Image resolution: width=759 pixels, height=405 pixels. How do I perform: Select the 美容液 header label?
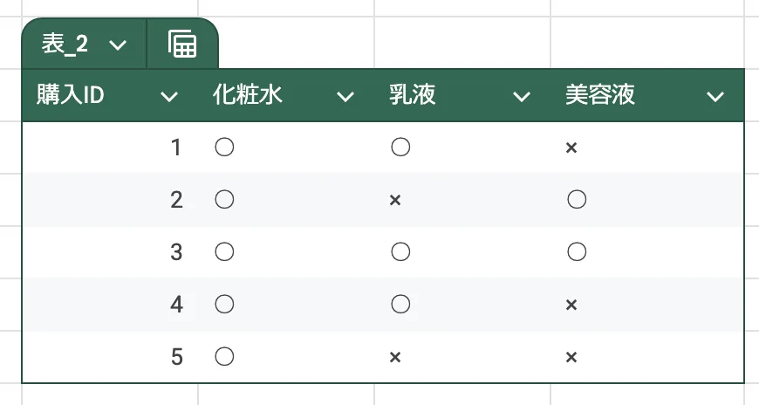(x=599, y=94)
